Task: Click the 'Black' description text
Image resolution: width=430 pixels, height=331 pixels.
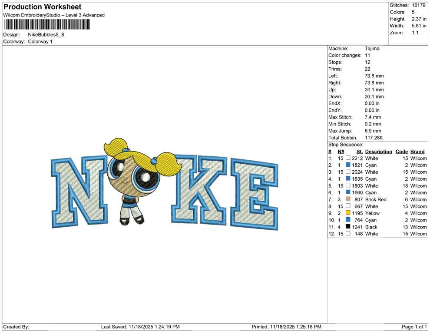Action: [x=371, y=227]
